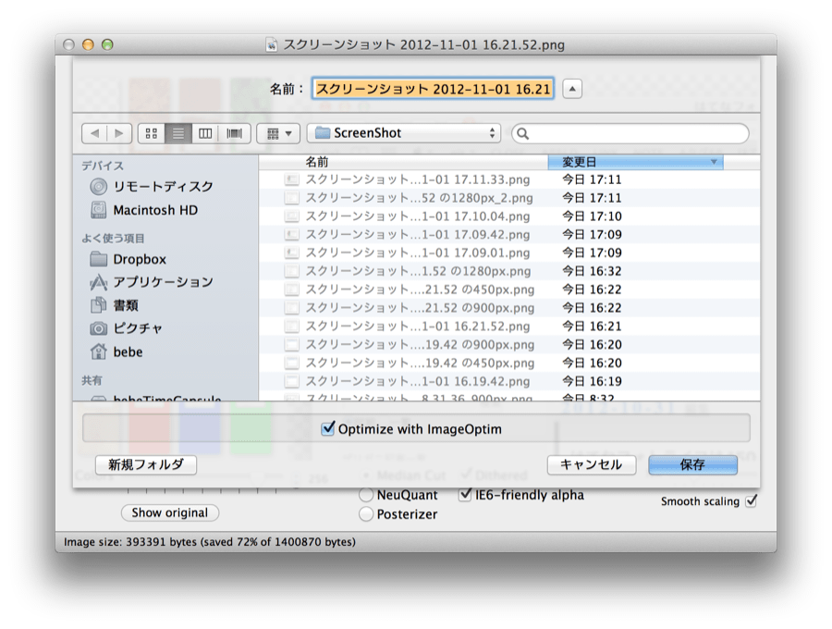Screen dimensions: 832x629
Task: Click the magnifying glass search icon
Action: pyautogui.click(x=522, y=134)
